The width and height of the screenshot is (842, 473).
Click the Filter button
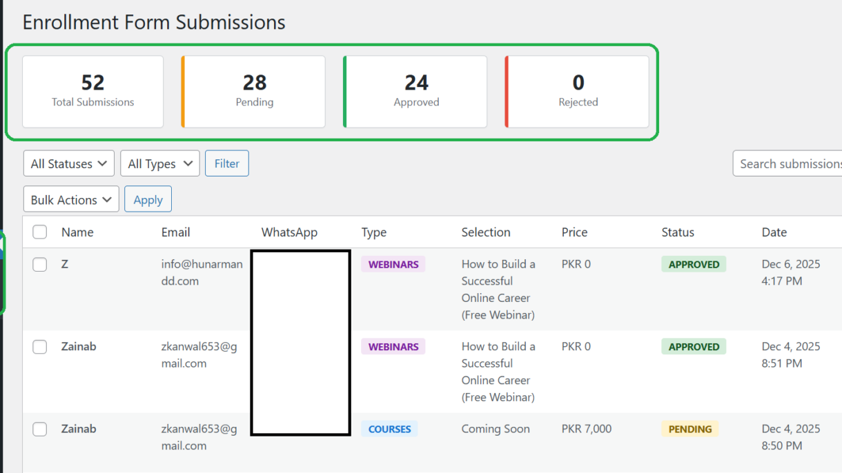pyautogui.click(x=227, y=164)
